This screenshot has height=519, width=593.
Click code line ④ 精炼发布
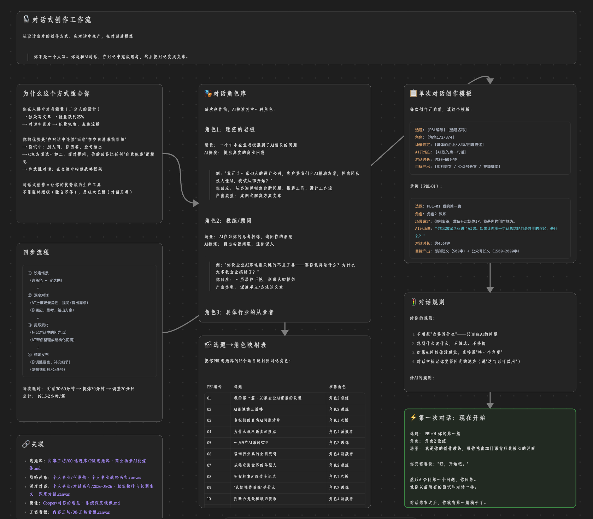(38, 355)
